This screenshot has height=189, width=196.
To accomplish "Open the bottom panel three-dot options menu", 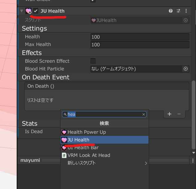I will coord(193,161).
